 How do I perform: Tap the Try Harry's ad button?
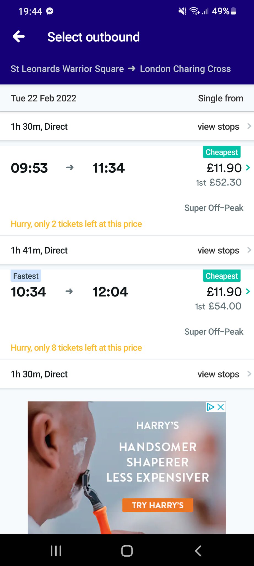(x=158, y=505)
